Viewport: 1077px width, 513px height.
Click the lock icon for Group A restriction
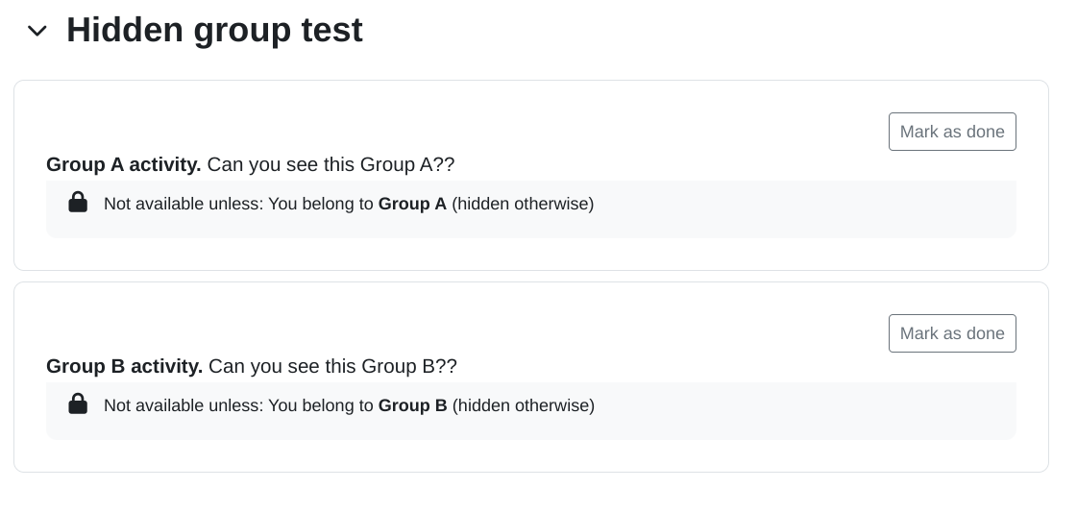tap(79, 202)
